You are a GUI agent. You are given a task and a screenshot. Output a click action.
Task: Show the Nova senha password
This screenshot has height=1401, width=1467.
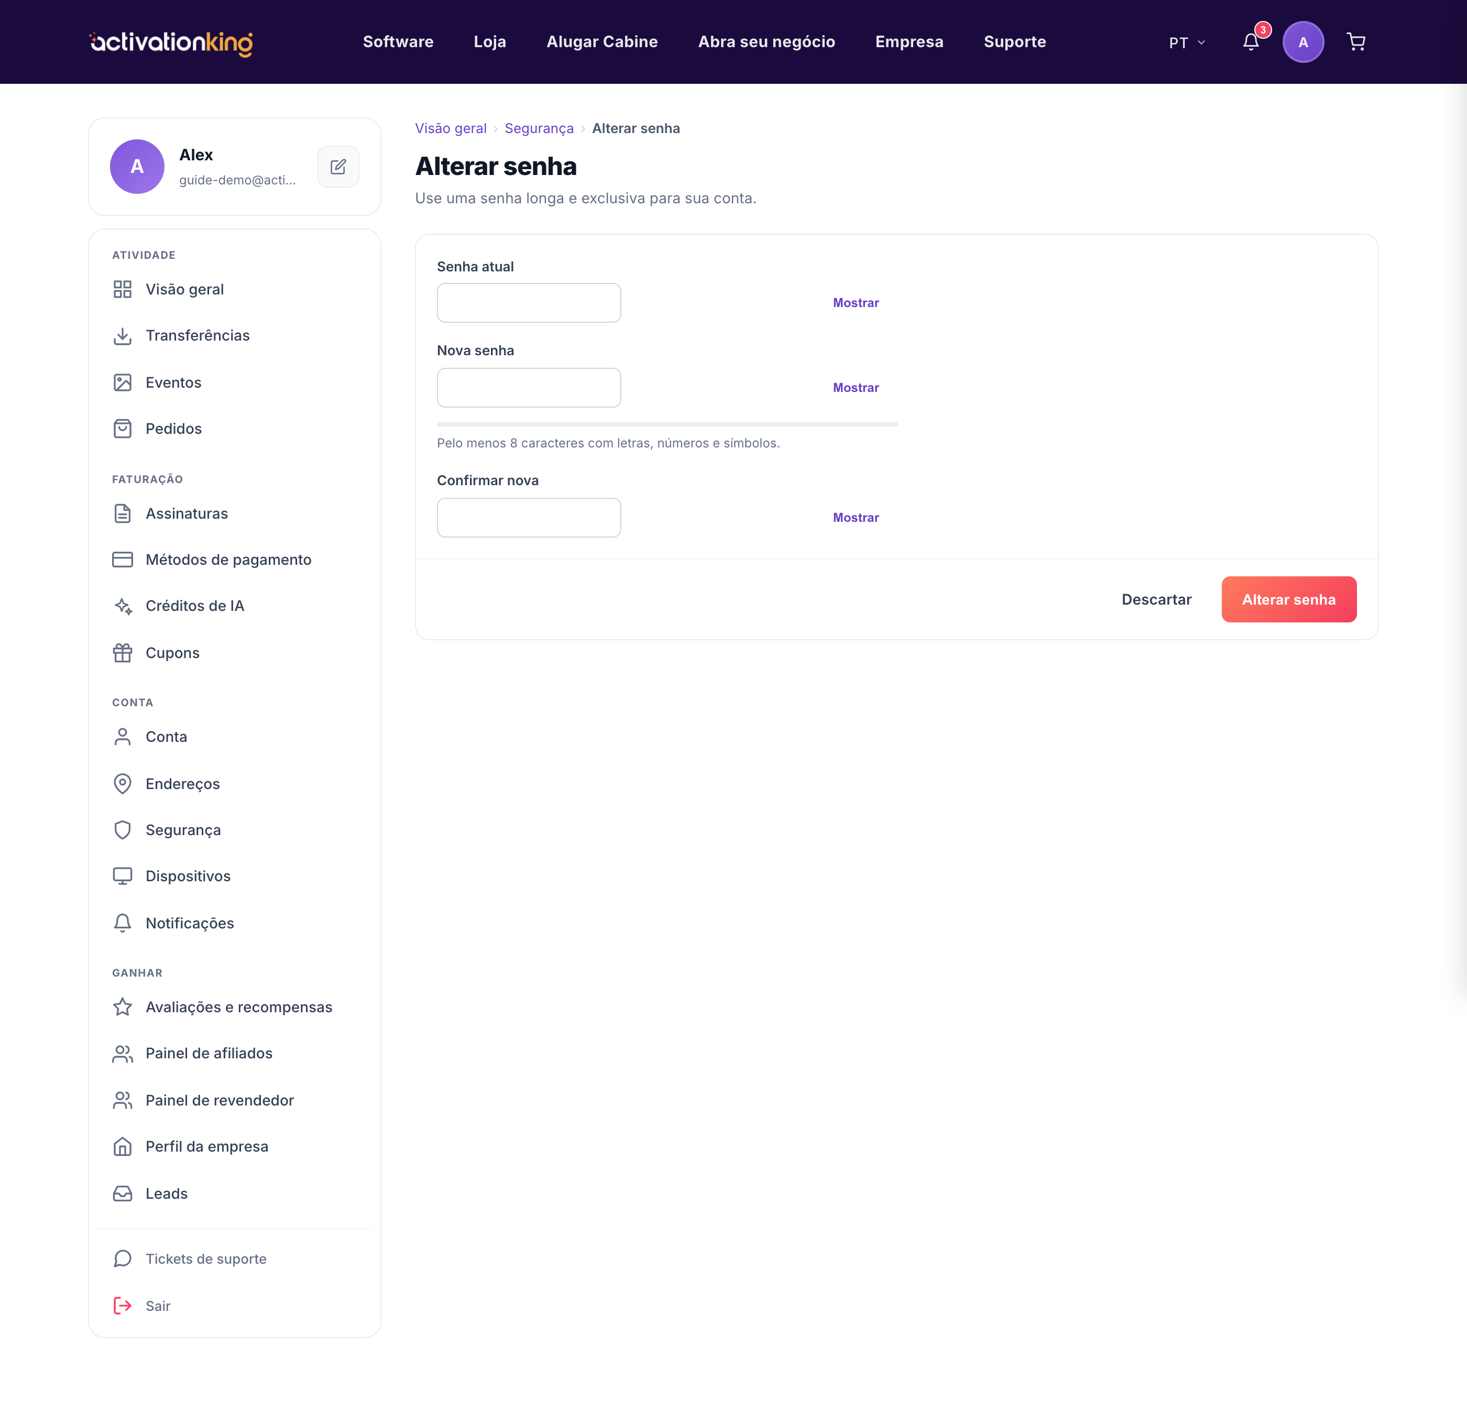tap(856, 388)
